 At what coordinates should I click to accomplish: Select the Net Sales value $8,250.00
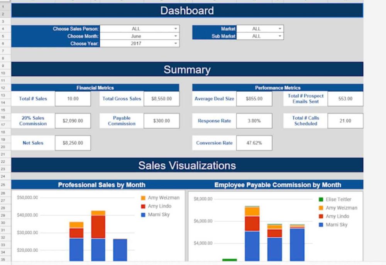point(73,143)
